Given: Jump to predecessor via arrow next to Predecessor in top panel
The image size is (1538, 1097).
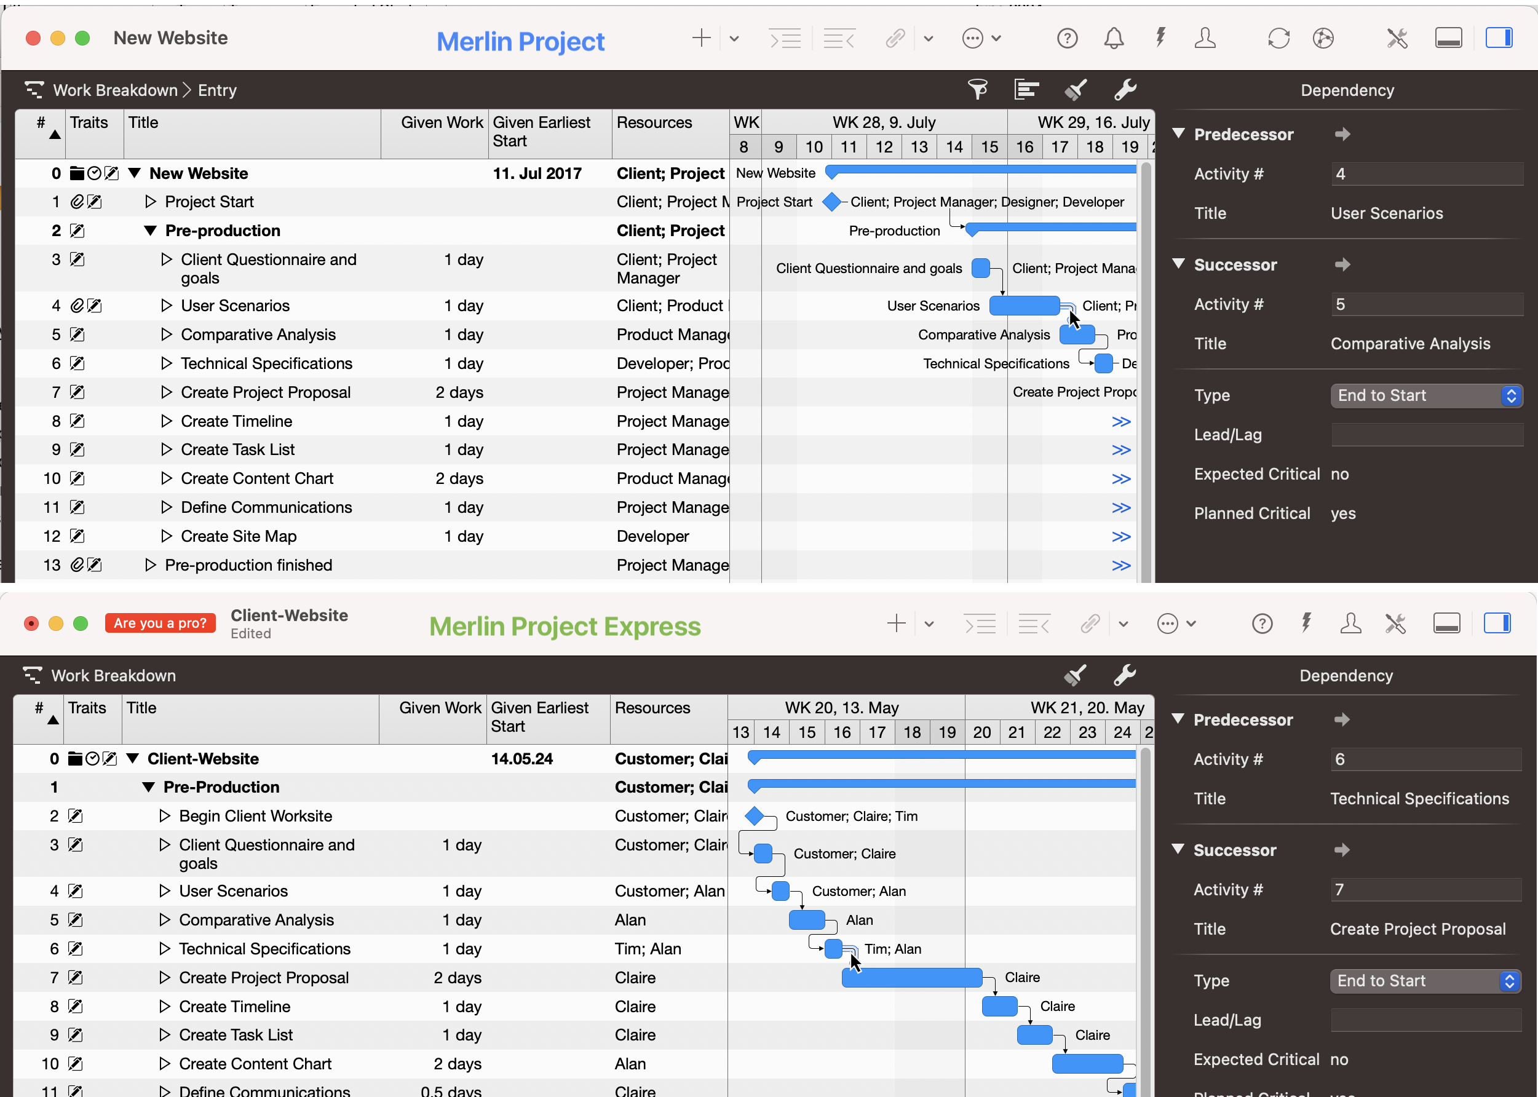Looking at the screenshot, I should tap(1343, 134).
